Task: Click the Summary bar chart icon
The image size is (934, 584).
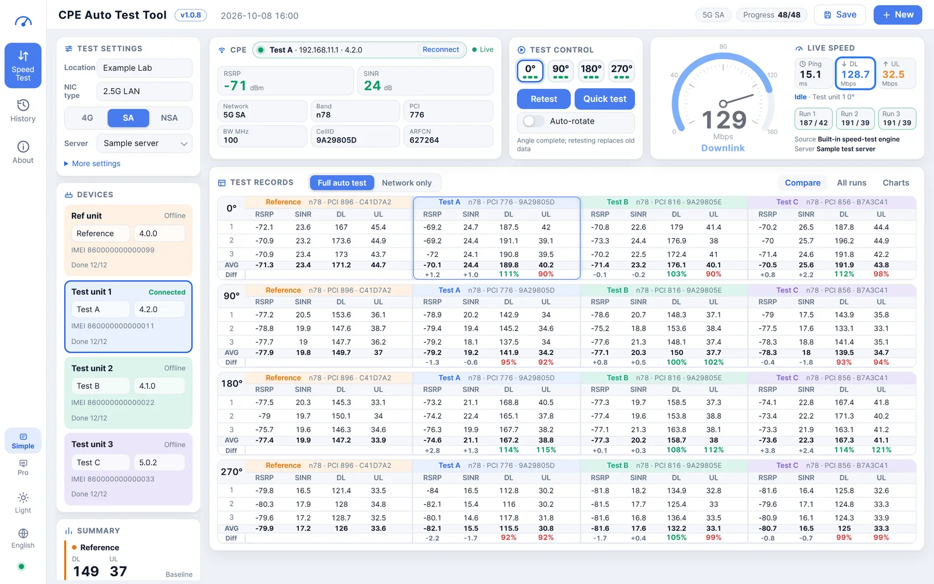Action: click(x=69, y=531)
